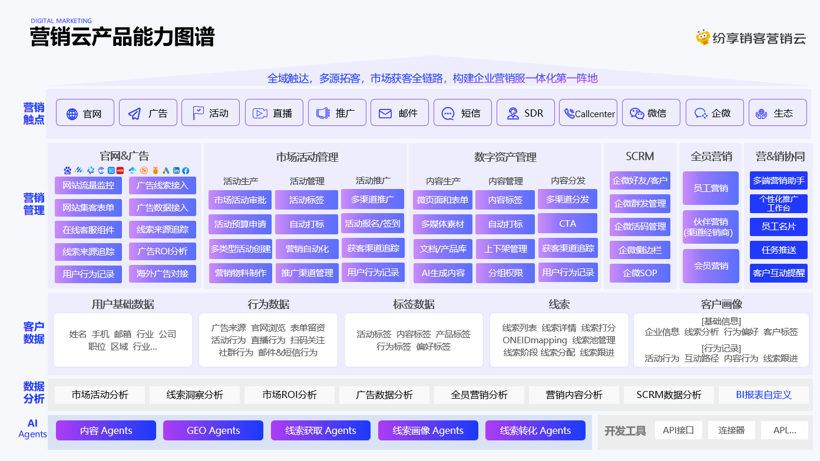Click the flag icon beside 活动
The image size is (820, 461).
[x=198, y=113]
